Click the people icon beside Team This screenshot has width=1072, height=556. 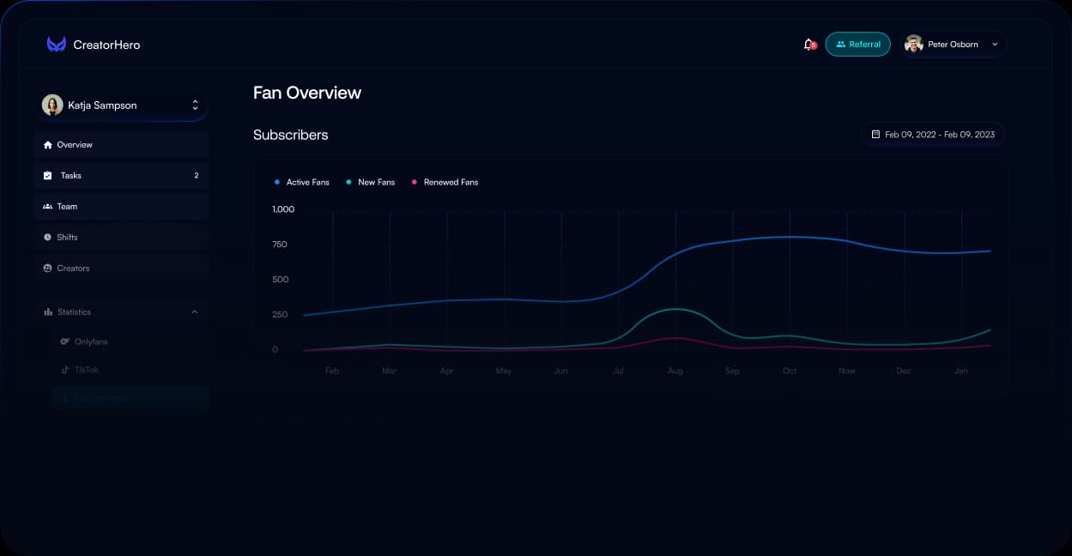coord(48,207)
